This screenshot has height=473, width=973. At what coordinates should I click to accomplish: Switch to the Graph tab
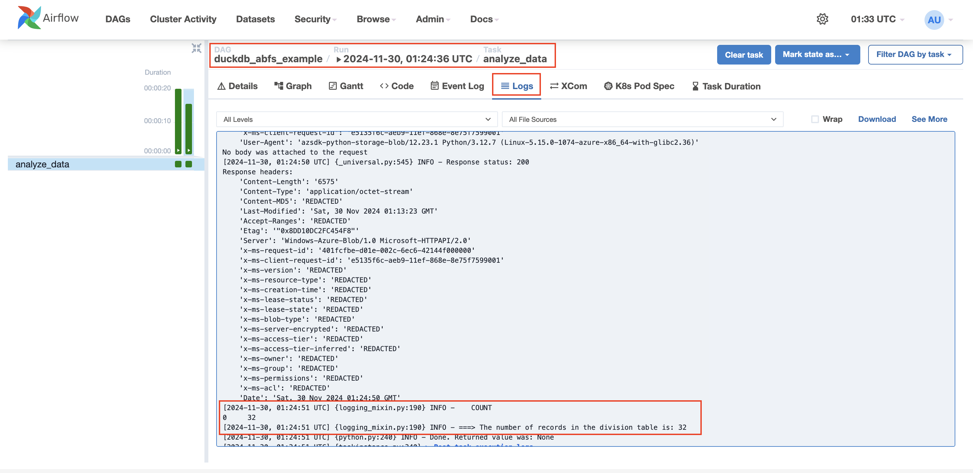[x=293, y=86]
